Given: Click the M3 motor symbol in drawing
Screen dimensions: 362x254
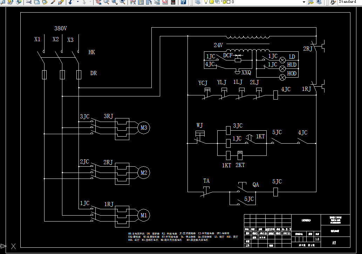Looking at the screenshot, I should [x=144, y=128].
